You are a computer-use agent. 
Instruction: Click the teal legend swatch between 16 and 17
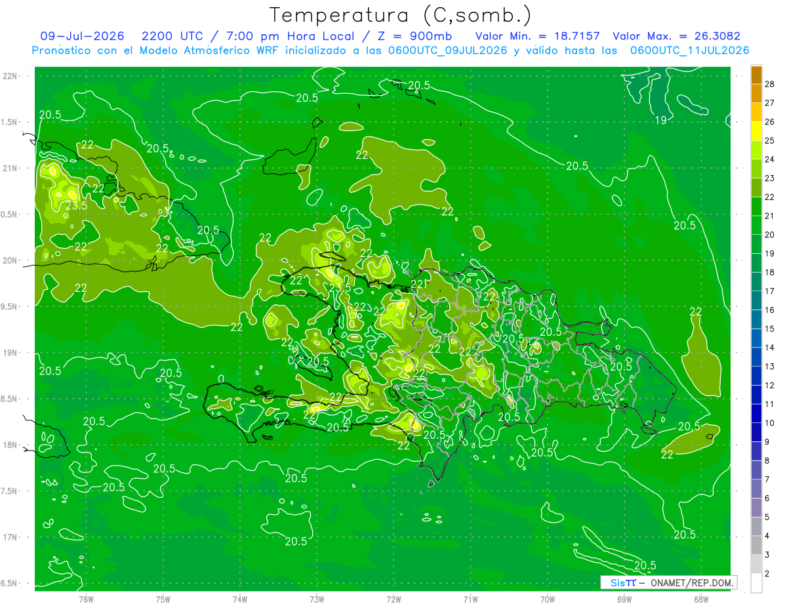click(x=756, y=300)
